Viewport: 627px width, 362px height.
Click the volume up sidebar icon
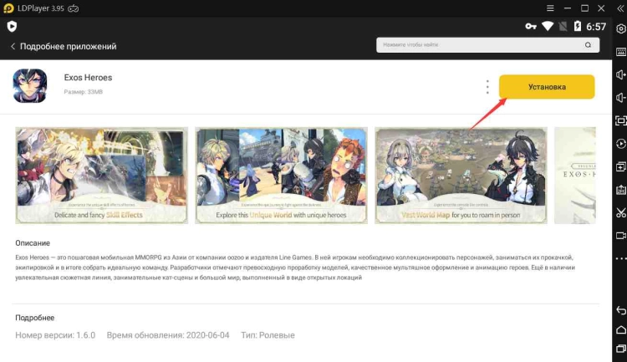tap(620, 75)
